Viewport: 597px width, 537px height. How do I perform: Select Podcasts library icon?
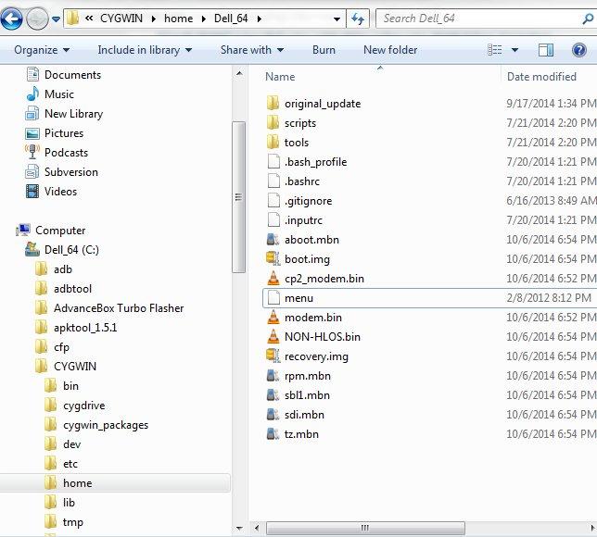click(32, 152)
